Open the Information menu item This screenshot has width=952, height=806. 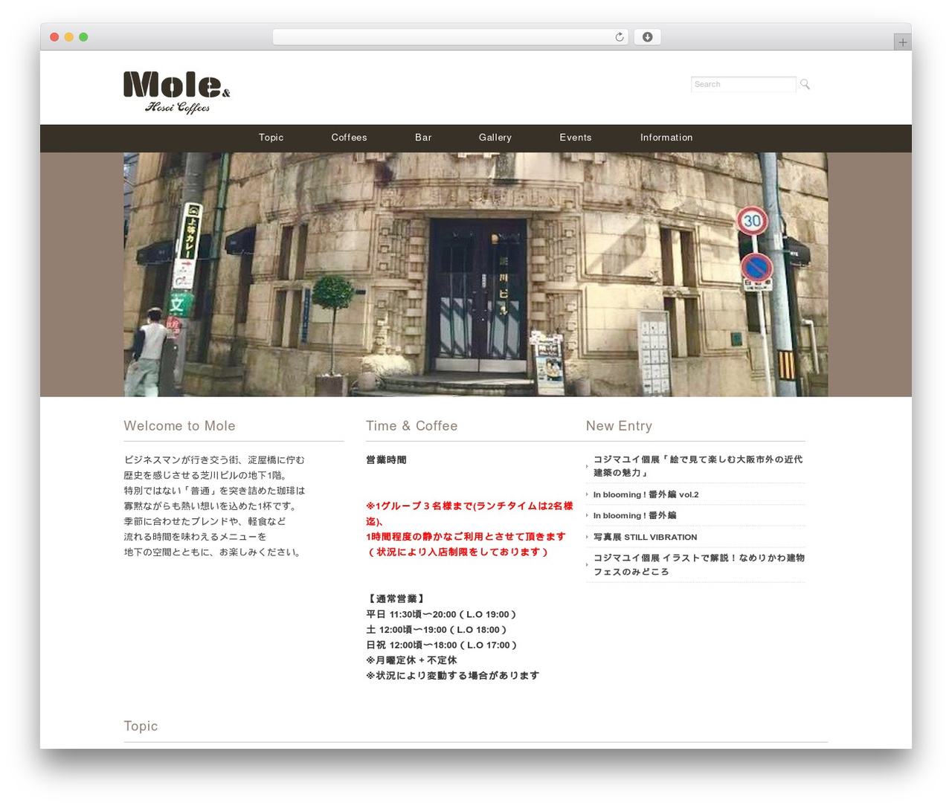[x=666, y=138]
